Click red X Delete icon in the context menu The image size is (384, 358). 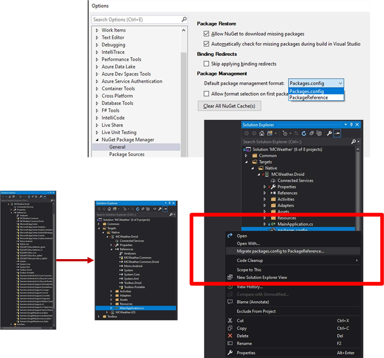click(x=230, y=336)
